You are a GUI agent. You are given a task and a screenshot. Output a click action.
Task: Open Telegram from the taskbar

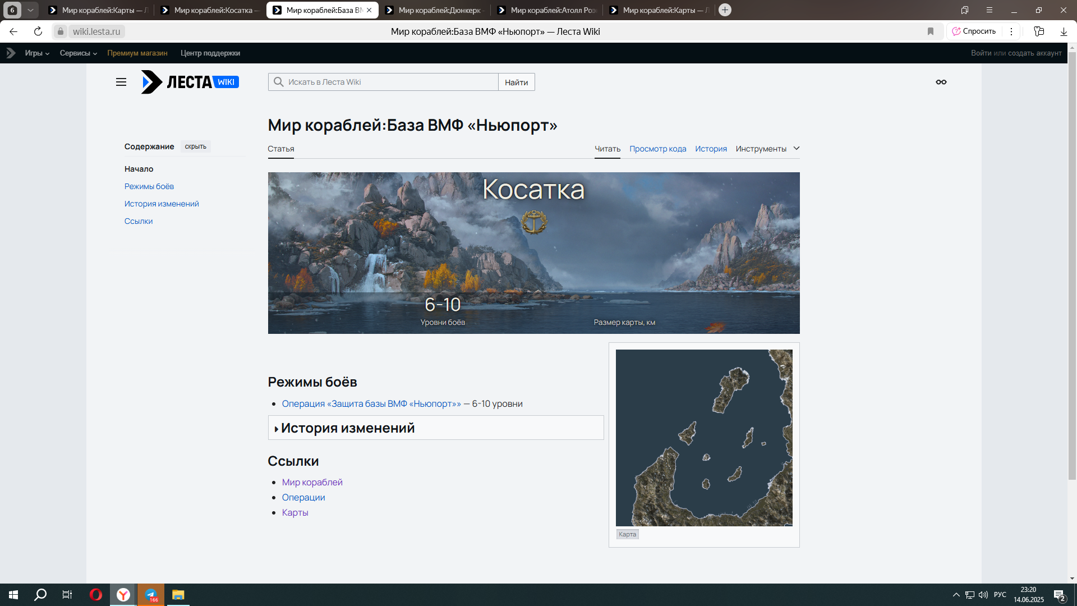coord(151,595)
